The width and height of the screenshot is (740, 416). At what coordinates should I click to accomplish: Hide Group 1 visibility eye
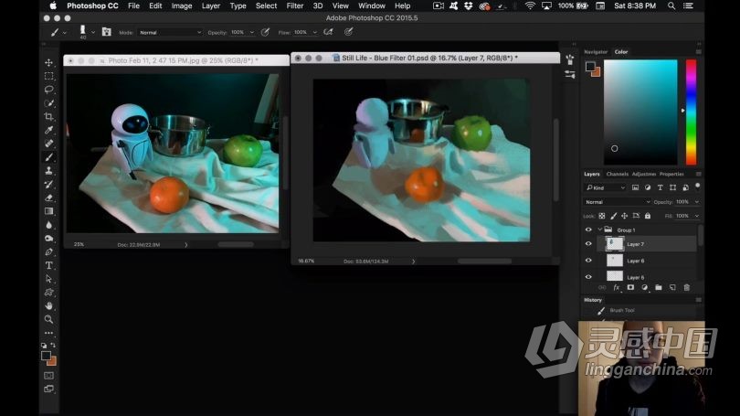[588, 230]
